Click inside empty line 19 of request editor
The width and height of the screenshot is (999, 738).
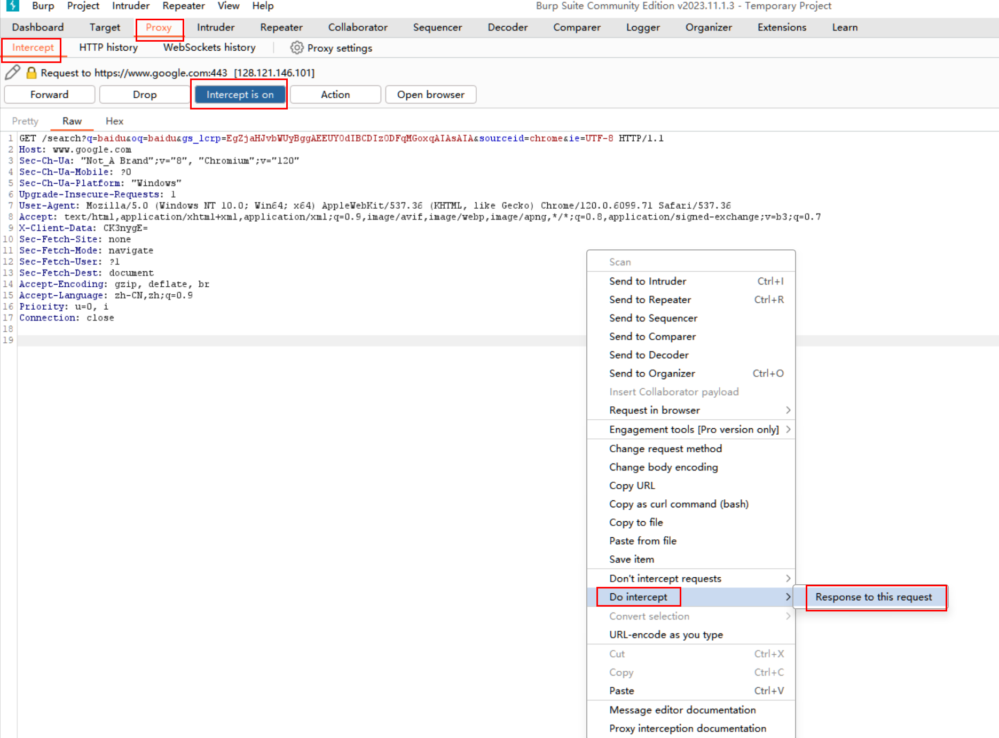[x=267, y=340]
